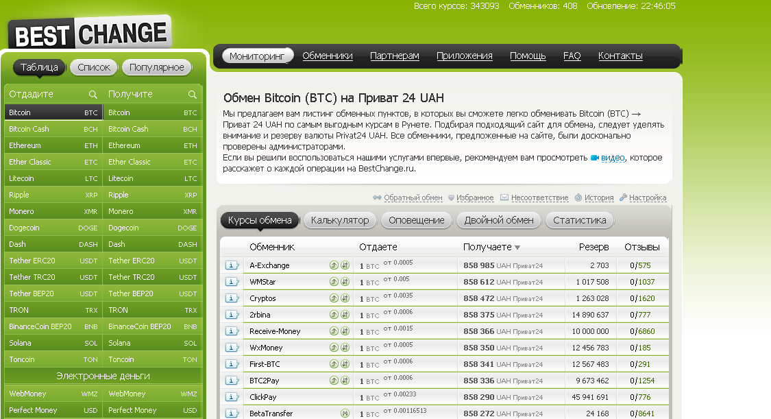Click the search icon beside Отдадите
Screen dimensions: 771x419
[x=93, y=95]
